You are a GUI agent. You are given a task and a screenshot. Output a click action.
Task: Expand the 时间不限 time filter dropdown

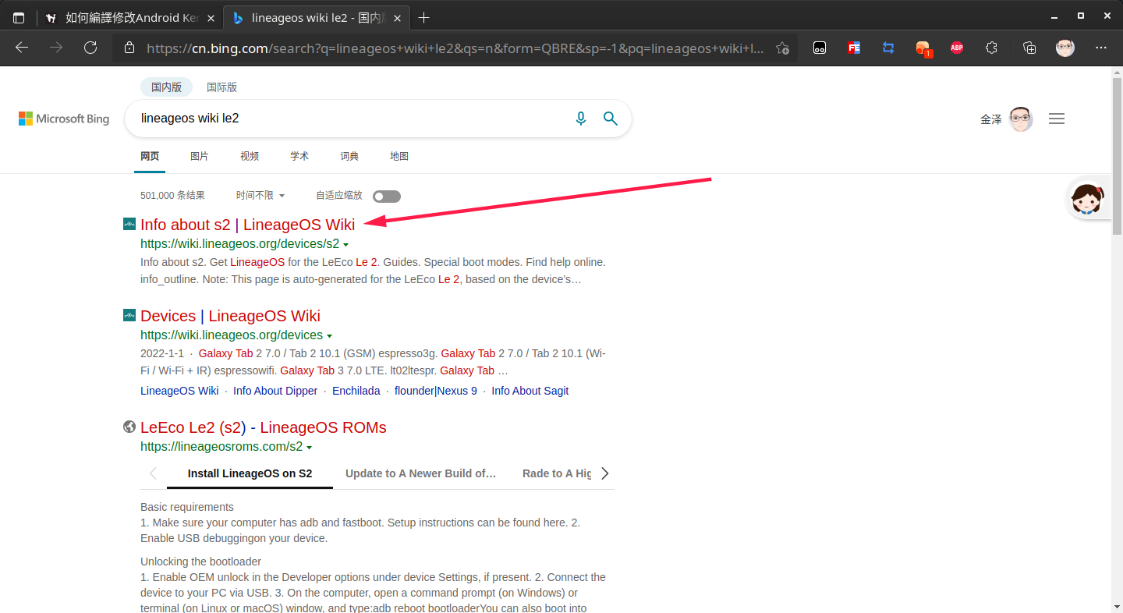tap(260, 196)
